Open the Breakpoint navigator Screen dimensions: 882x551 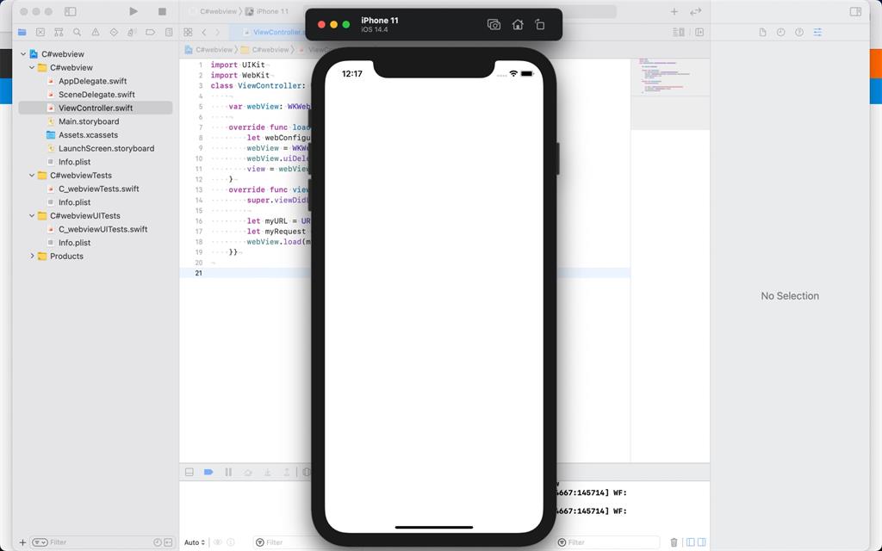click(150, 31)
